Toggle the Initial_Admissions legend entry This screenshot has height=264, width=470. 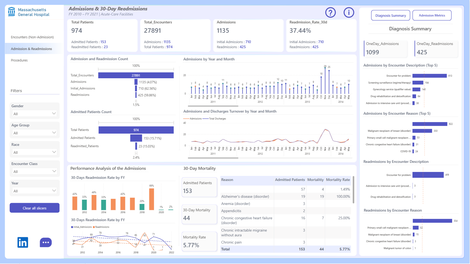tap(81, 227)
